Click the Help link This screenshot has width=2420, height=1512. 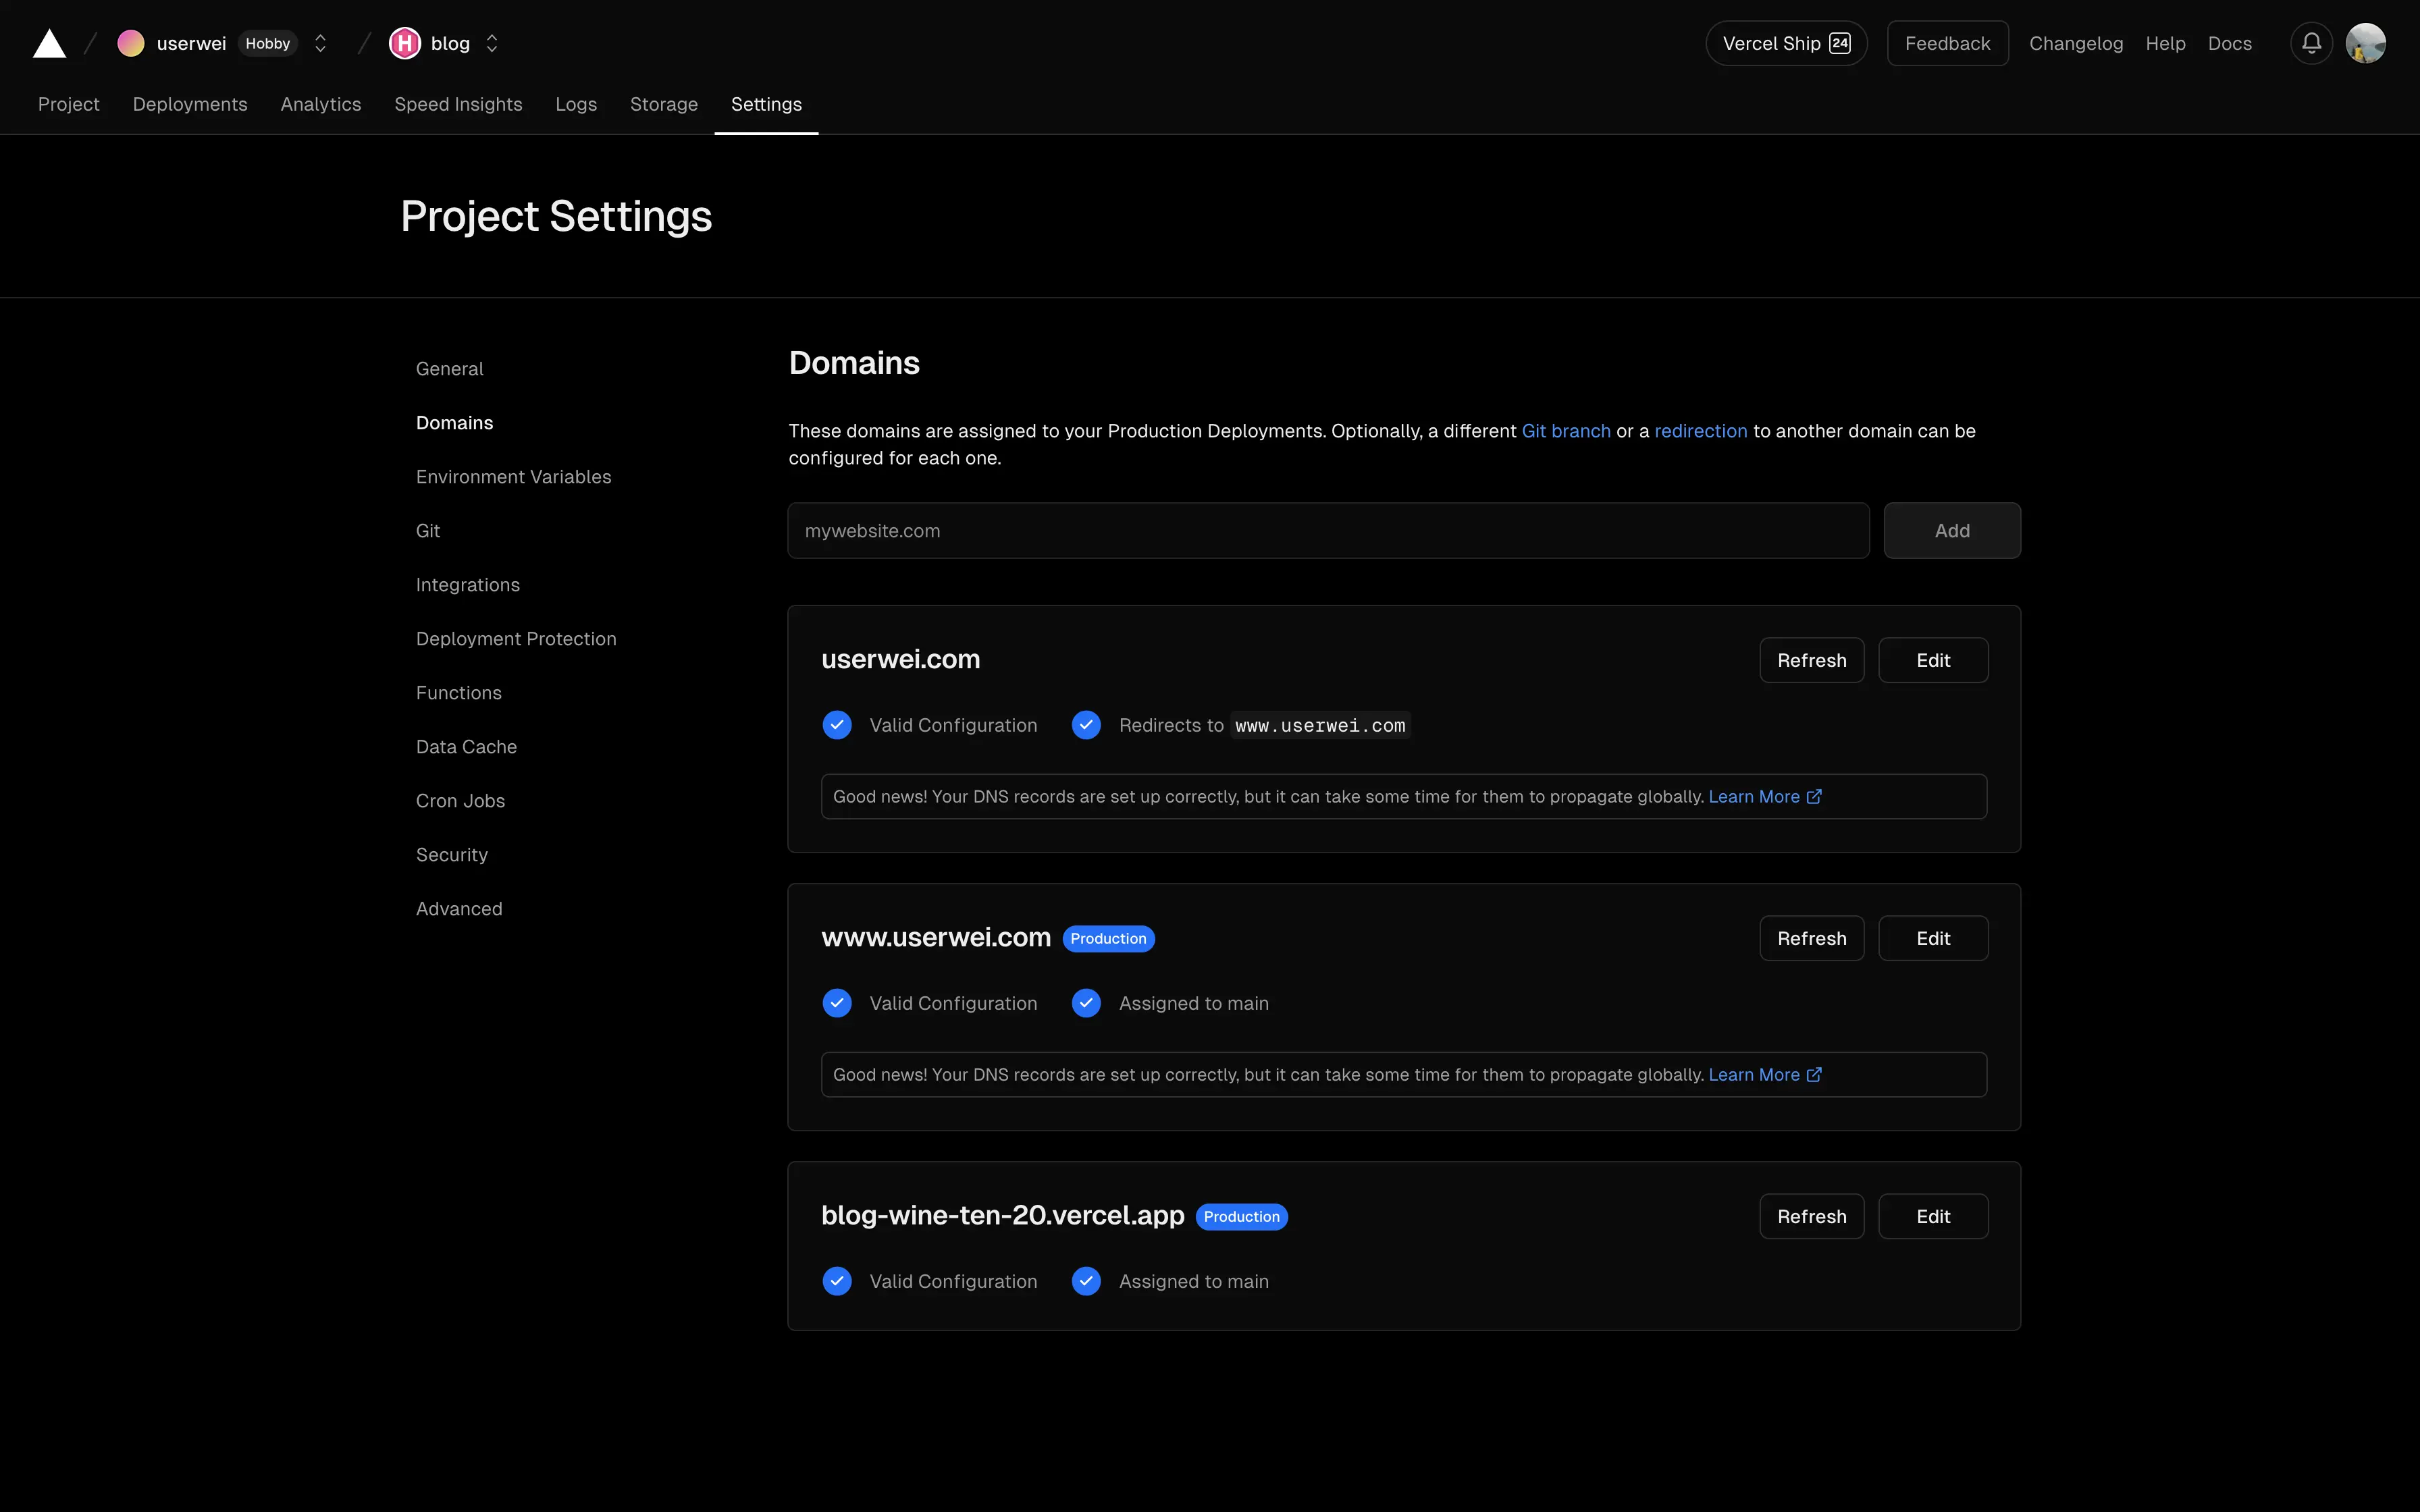point(2165,43)
